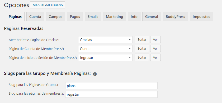222x103 pixels.
Task: Click the 'MemberPress Pagina de Gracias*:' label
Action: point(34,40)
